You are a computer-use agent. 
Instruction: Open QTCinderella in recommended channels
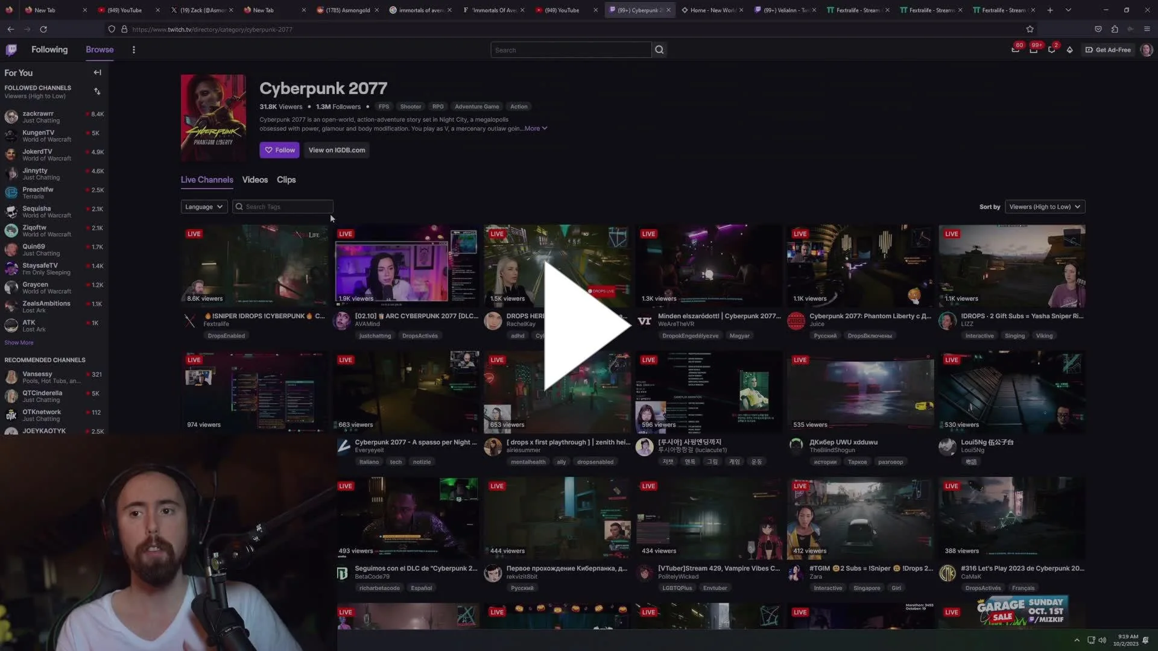[x=54, y=396]
